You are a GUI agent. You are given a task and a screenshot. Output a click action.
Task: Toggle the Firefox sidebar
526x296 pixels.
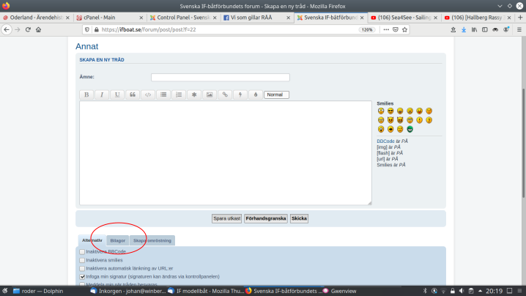tap(485, 29)
